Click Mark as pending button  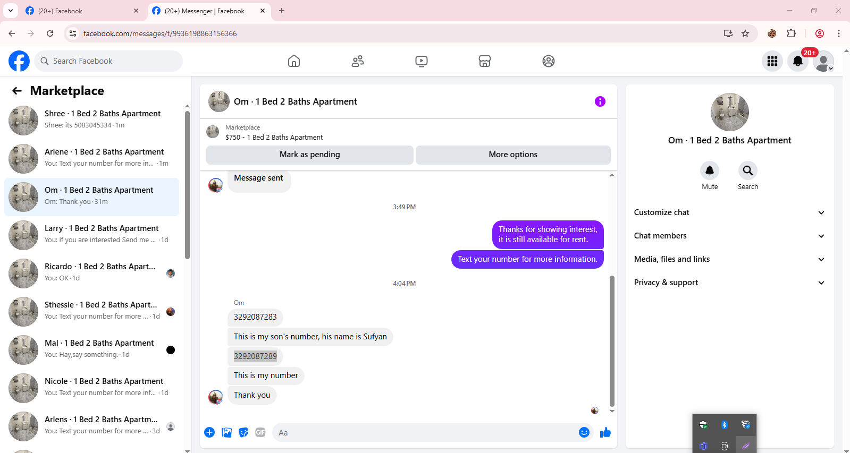310,155
